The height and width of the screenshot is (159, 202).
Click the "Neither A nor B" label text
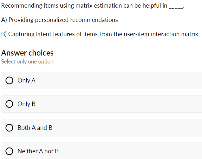(x=38, y=151)
